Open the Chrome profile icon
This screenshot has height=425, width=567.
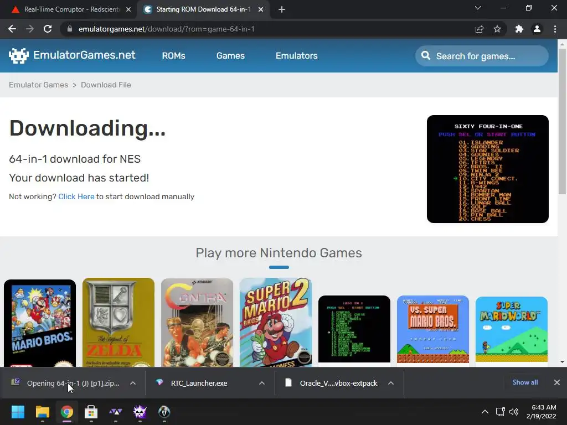click(x=537, y=29)
